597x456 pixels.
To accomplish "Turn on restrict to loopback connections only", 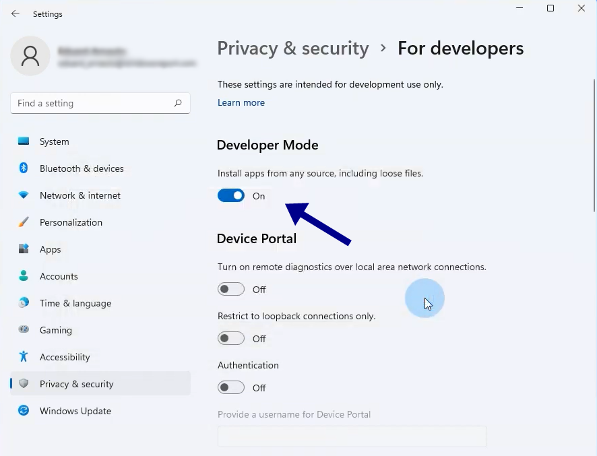I will (231, 338).
